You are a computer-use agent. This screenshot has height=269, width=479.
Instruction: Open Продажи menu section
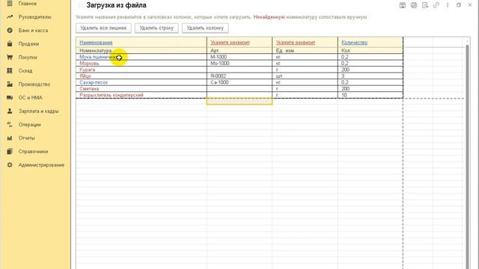pos(28,43)
